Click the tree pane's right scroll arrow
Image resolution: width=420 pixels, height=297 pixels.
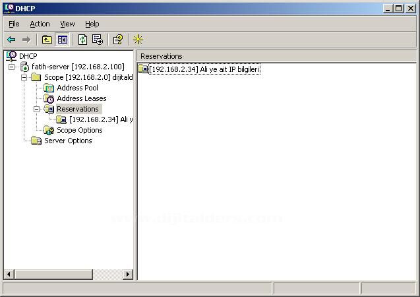click(128, 274)
